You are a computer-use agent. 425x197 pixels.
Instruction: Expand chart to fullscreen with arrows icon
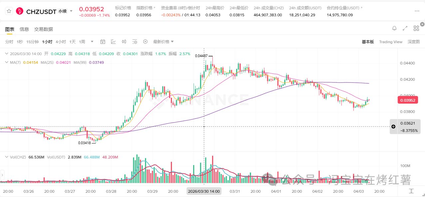click(x=405, y=28)
